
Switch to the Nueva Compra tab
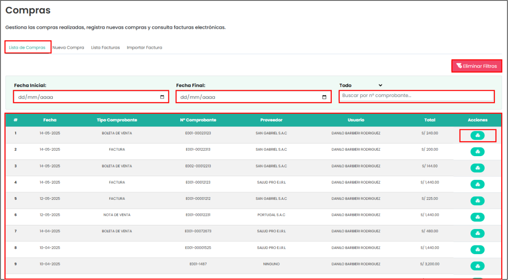point(68,47)
